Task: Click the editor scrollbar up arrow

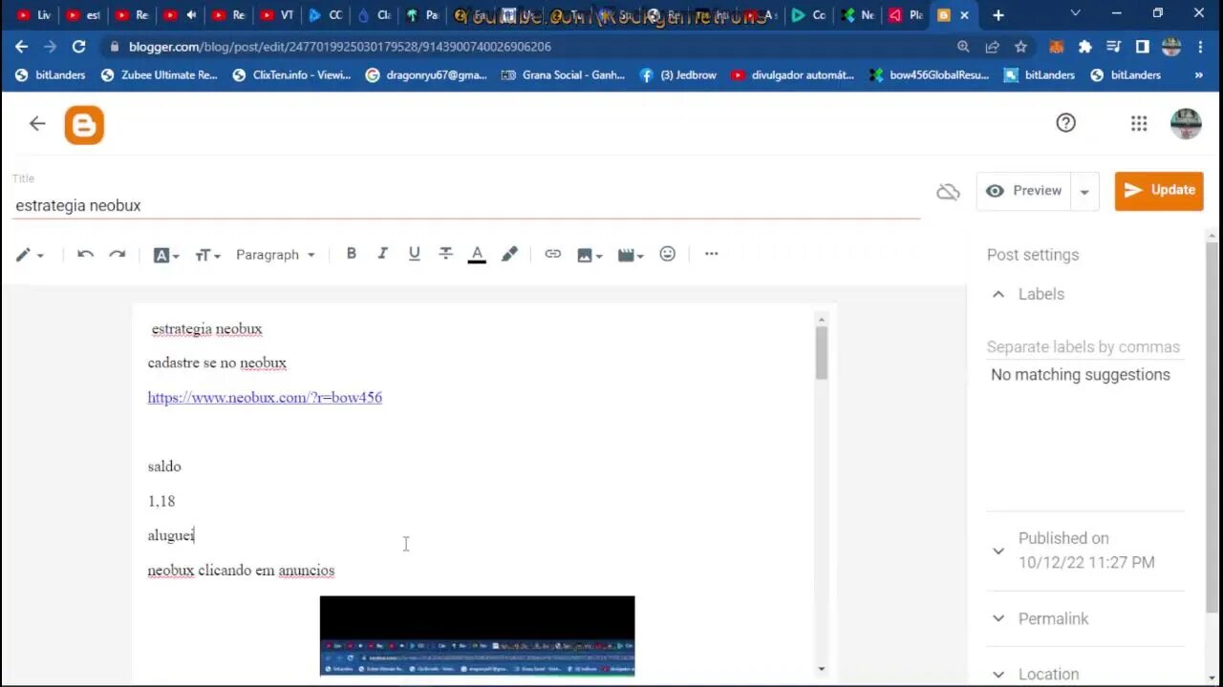Action: click(x=821, y=319)
